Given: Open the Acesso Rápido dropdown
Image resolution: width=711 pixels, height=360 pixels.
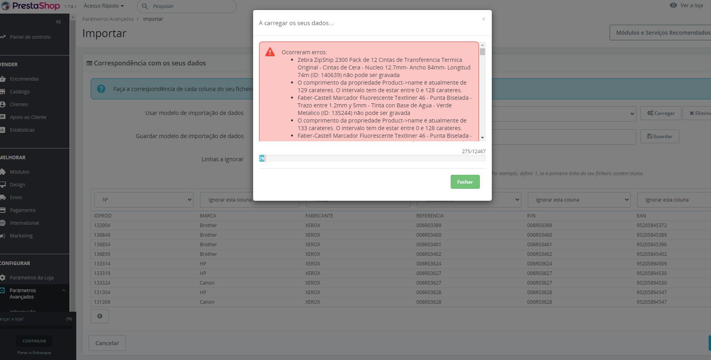Looking at the screenshot, I should [x=104, y=6].
